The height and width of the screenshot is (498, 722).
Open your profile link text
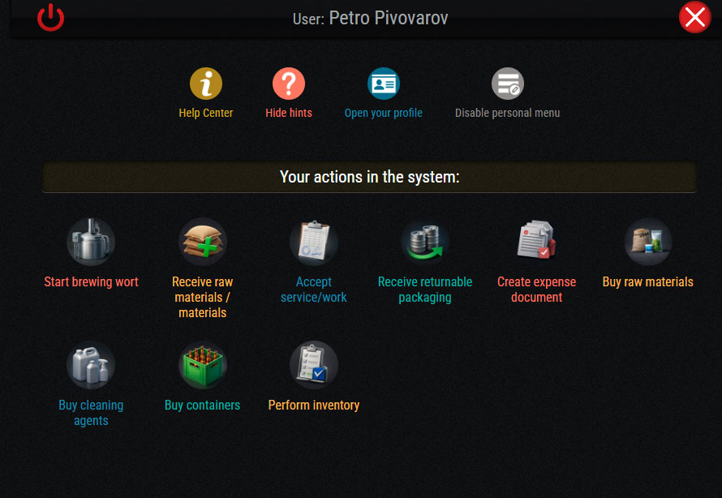point(383,113)
